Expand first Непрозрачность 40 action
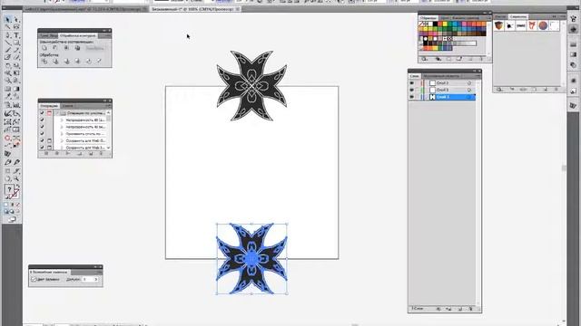This screenshot has width=581, height=326. coord(62,120)
